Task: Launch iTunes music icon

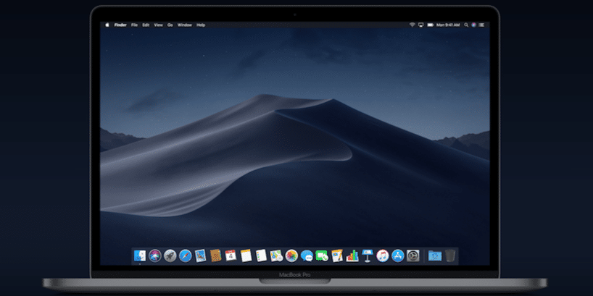Action: click(x=383, y=255)
